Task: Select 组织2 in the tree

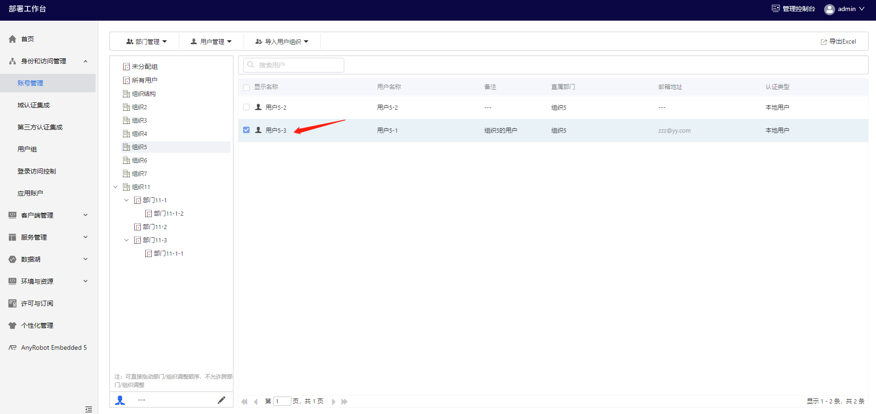Action: pyautogui.click(x=139, y=107)
